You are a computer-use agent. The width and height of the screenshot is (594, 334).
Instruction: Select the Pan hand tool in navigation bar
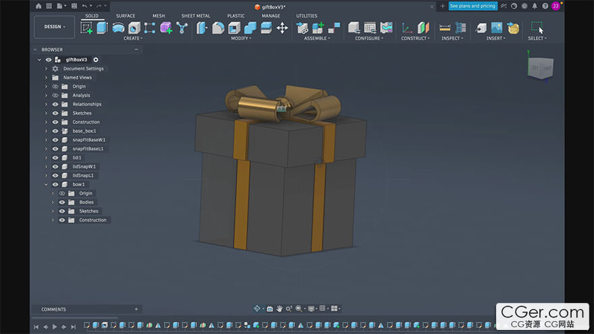point(279,308)
